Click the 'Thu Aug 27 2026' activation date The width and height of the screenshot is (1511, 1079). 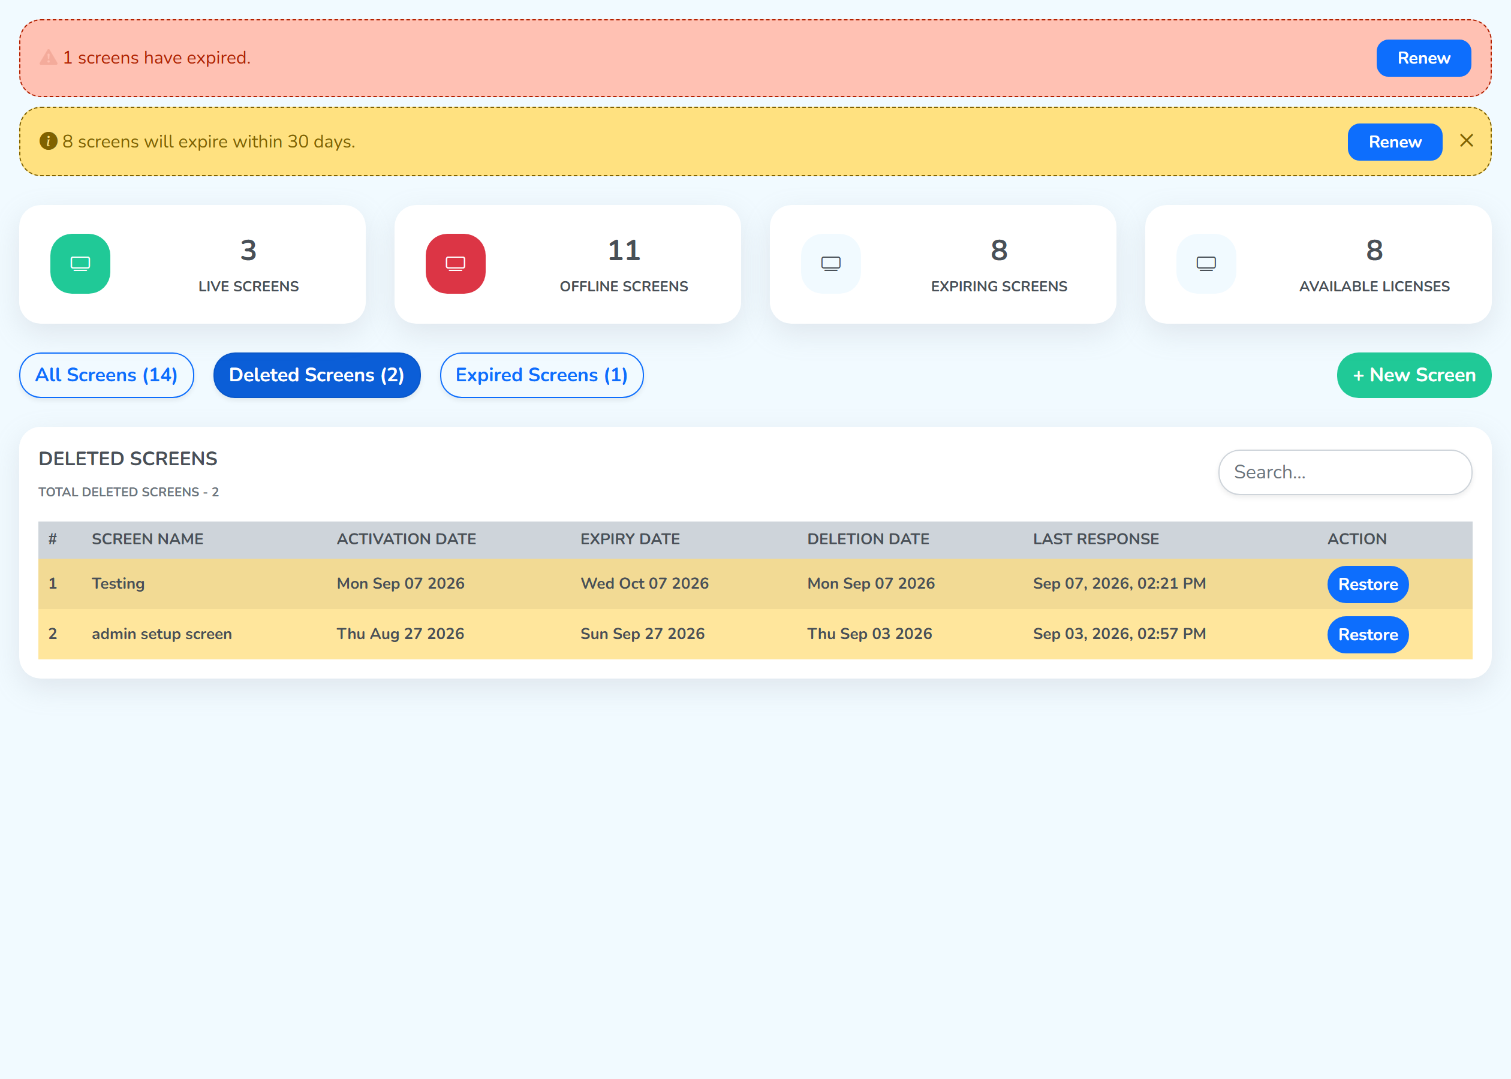click(x=401, y=634)
